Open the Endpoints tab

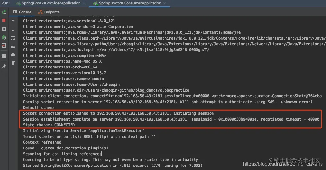click(x=49, y=12)
